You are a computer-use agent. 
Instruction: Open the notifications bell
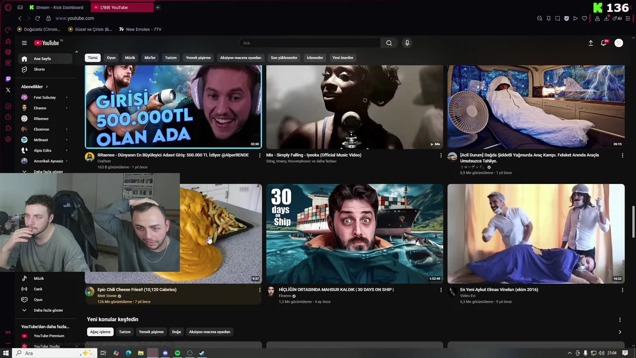pyautogui.click(x=604, y=43)
